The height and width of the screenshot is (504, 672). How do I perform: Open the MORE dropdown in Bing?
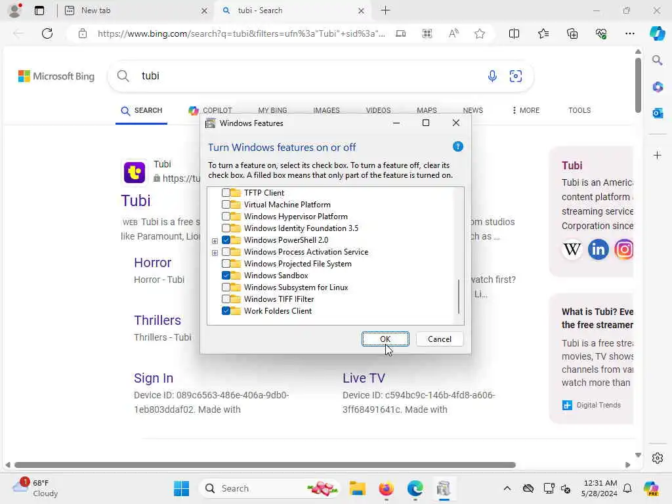tap(526, 110)
